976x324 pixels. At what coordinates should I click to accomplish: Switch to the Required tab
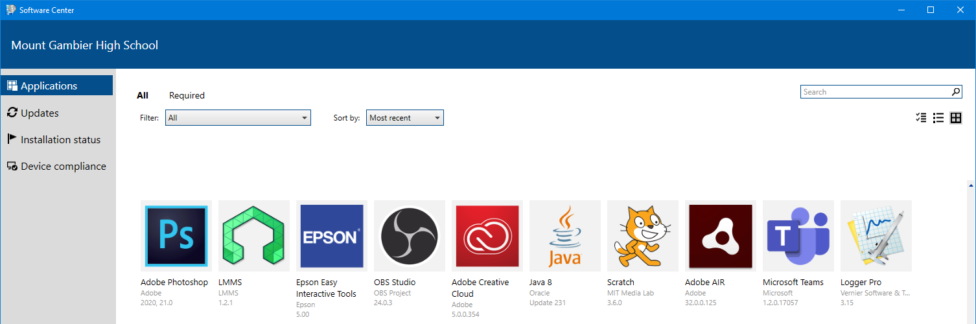[187, 95]
